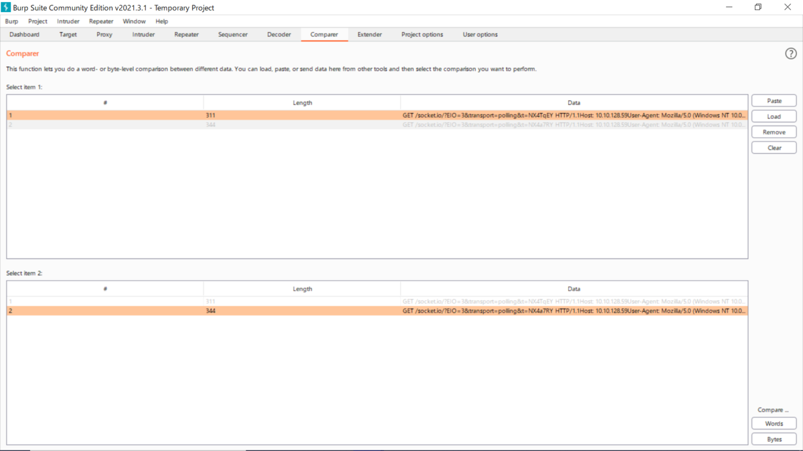The width and height of the screenshot is (803, 451).
Task: Click the Clear button
Action: [774, 148]
